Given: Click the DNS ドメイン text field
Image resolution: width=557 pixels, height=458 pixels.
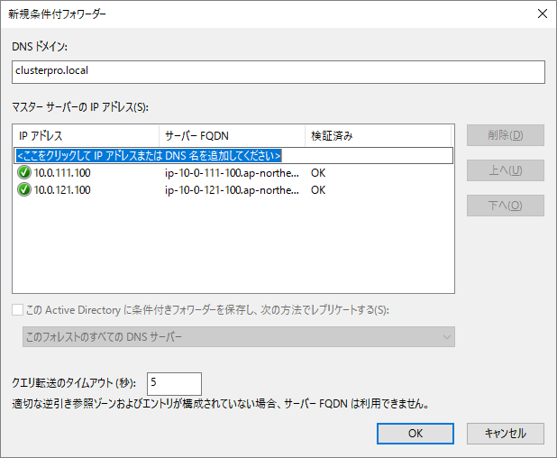Looking at the screenshot, I should (x=278, y=71).
